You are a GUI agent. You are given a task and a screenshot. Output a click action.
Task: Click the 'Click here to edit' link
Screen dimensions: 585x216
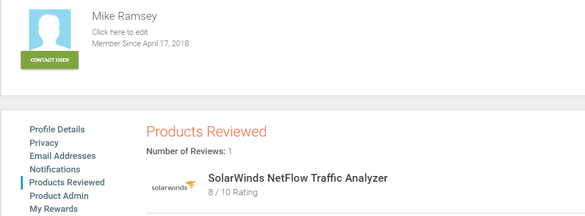[x=120, y=32]
